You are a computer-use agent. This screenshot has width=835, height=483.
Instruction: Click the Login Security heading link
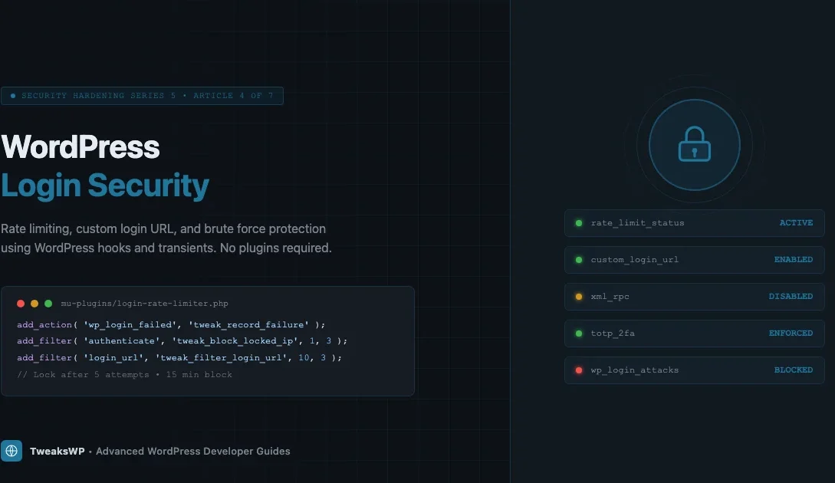[105, 185]
